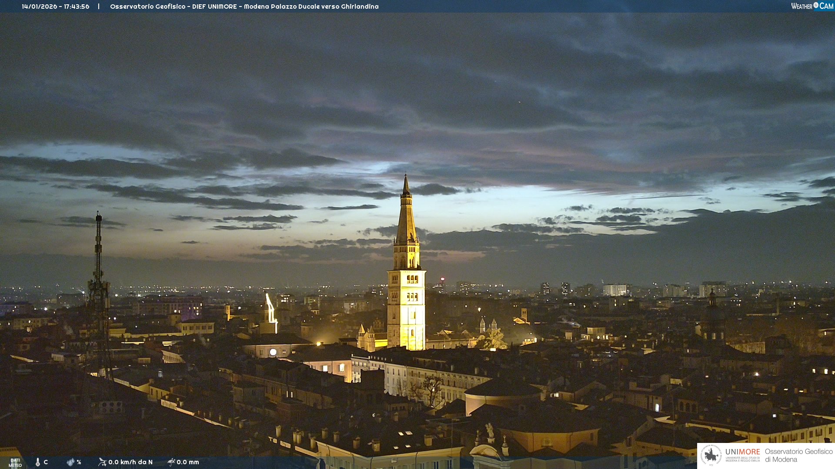Click the UNIMORE logo text

click(x=742, y=452)
